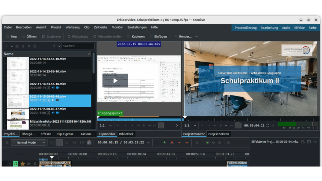The image size is (322, 181).
Task: Click the timeline settings gear icon
Action: point(7,143)
